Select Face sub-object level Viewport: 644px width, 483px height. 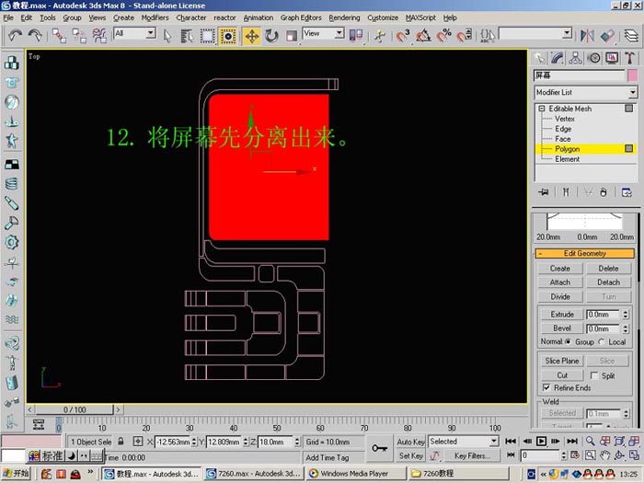[x=563, y=139]
